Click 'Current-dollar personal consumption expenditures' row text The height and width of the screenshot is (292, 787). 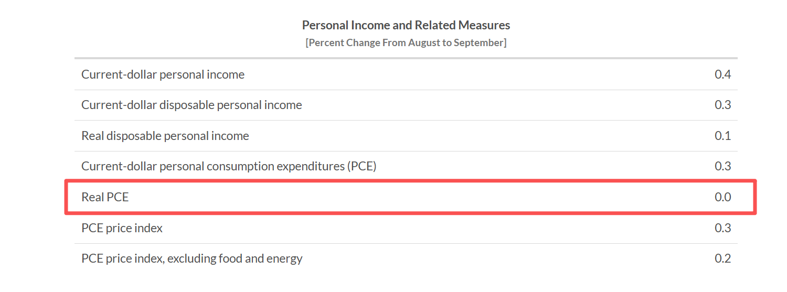[x=212, y=167]
